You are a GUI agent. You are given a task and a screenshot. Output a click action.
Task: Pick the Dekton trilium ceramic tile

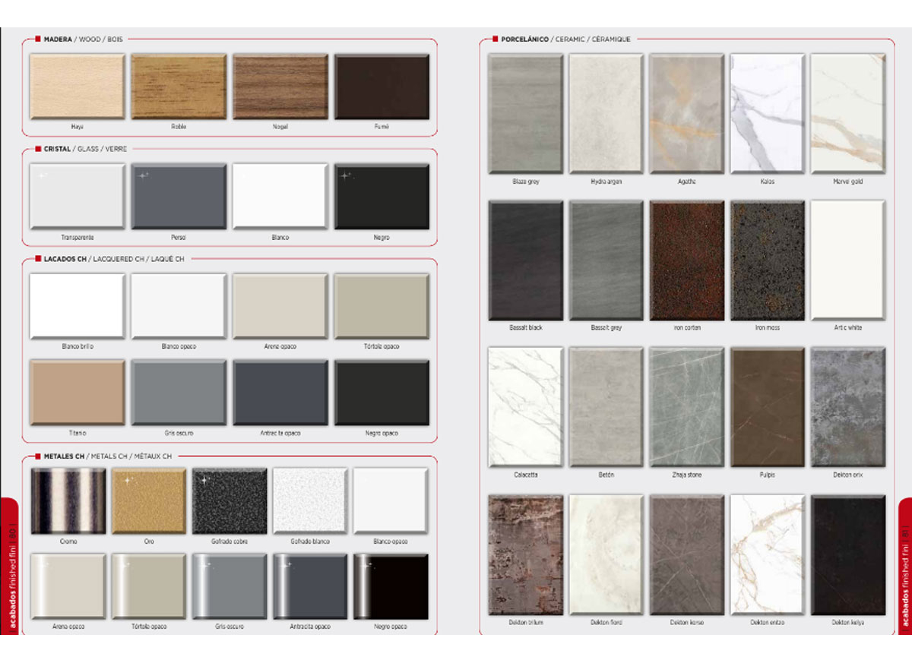(526, 554)
